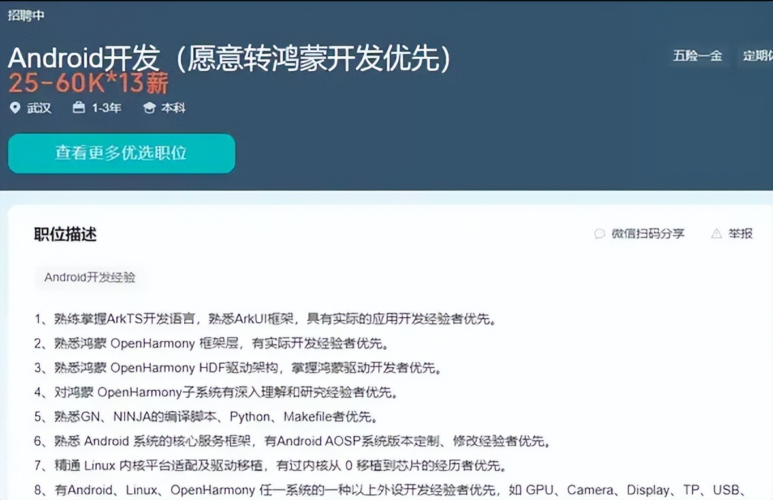Viewport: 773px width, 500px height.
Task: Click the warning triangle icon next to 举报
Action: 716,233
